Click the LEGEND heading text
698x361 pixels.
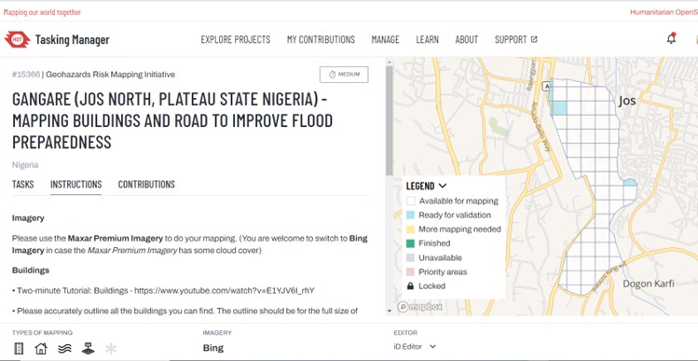click(x=420, y=186)
